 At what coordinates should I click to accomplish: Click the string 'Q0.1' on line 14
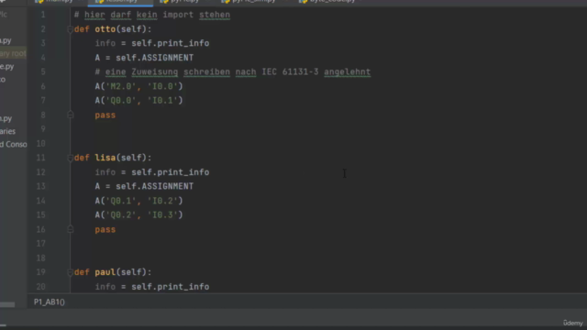pos(121,201)
